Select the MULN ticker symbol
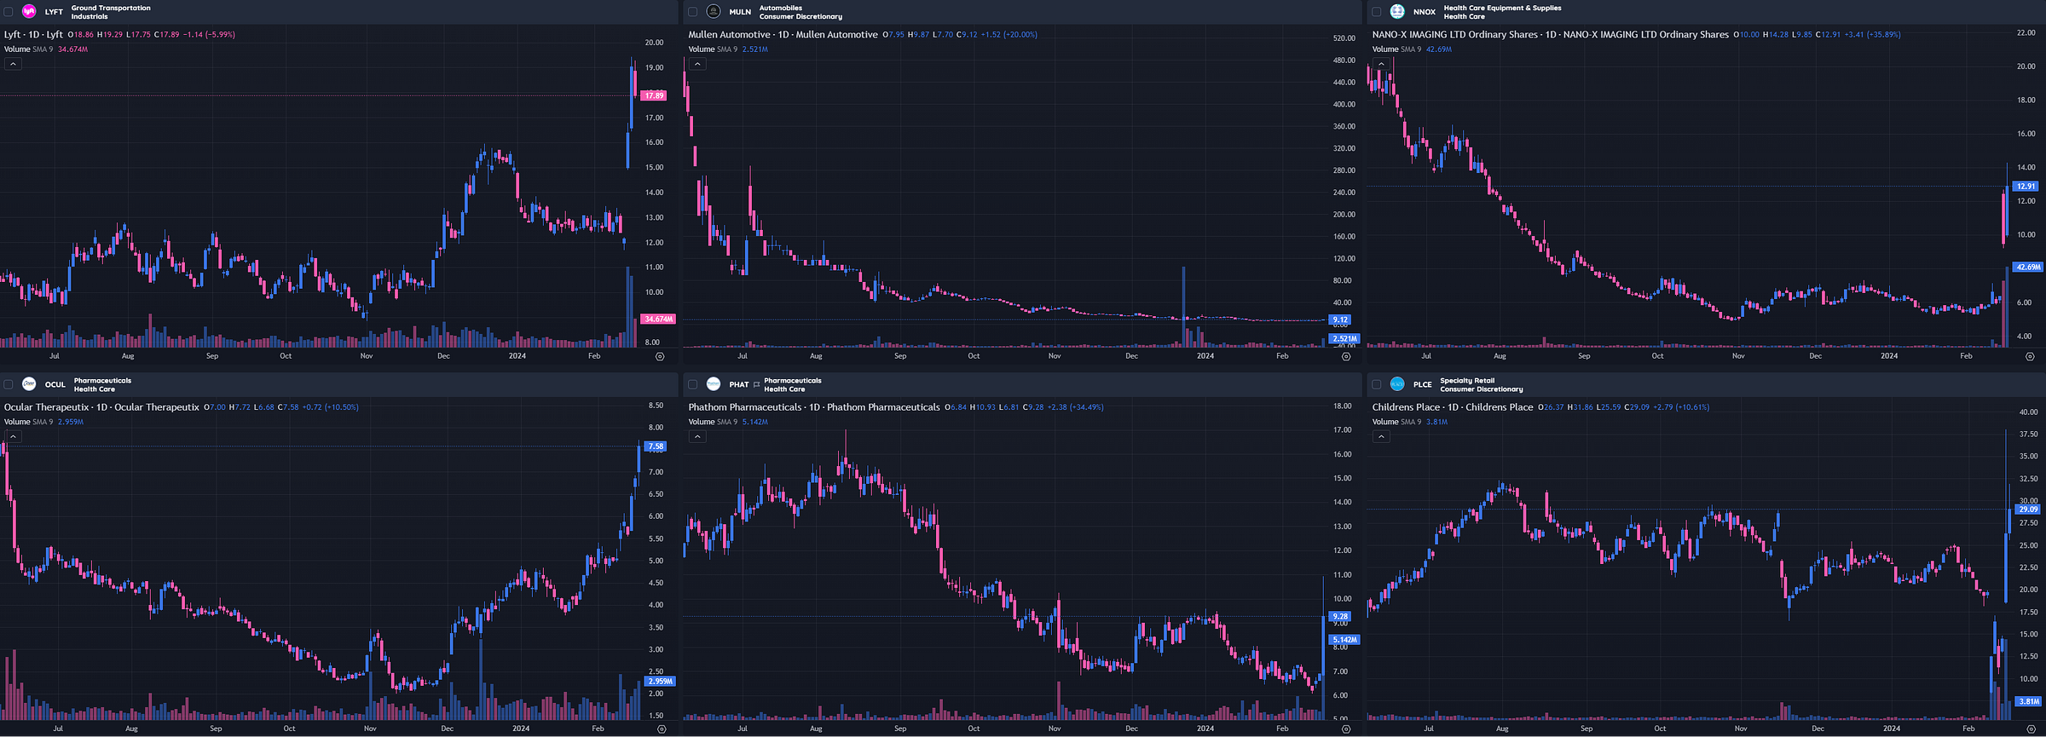This screenshot has height=737, width=2046. click(x=740, y=12)
